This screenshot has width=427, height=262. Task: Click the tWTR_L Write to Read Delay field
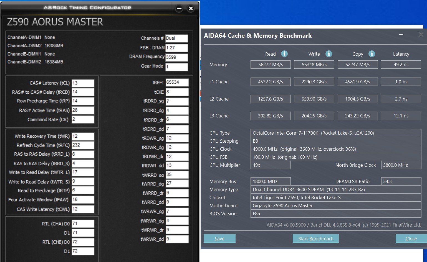click(x=83, y=172)
